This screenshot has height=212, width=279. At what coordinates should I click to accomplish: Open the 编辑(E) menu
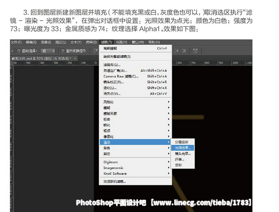pyautogui.click(x=31, y=42)
